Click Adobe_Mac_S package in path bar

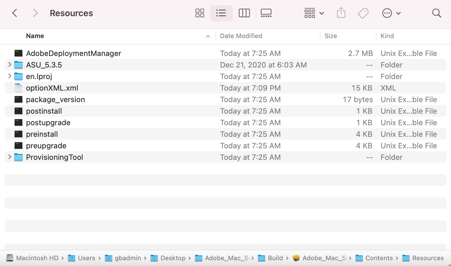pyautogui.click(x=325, y=258)
